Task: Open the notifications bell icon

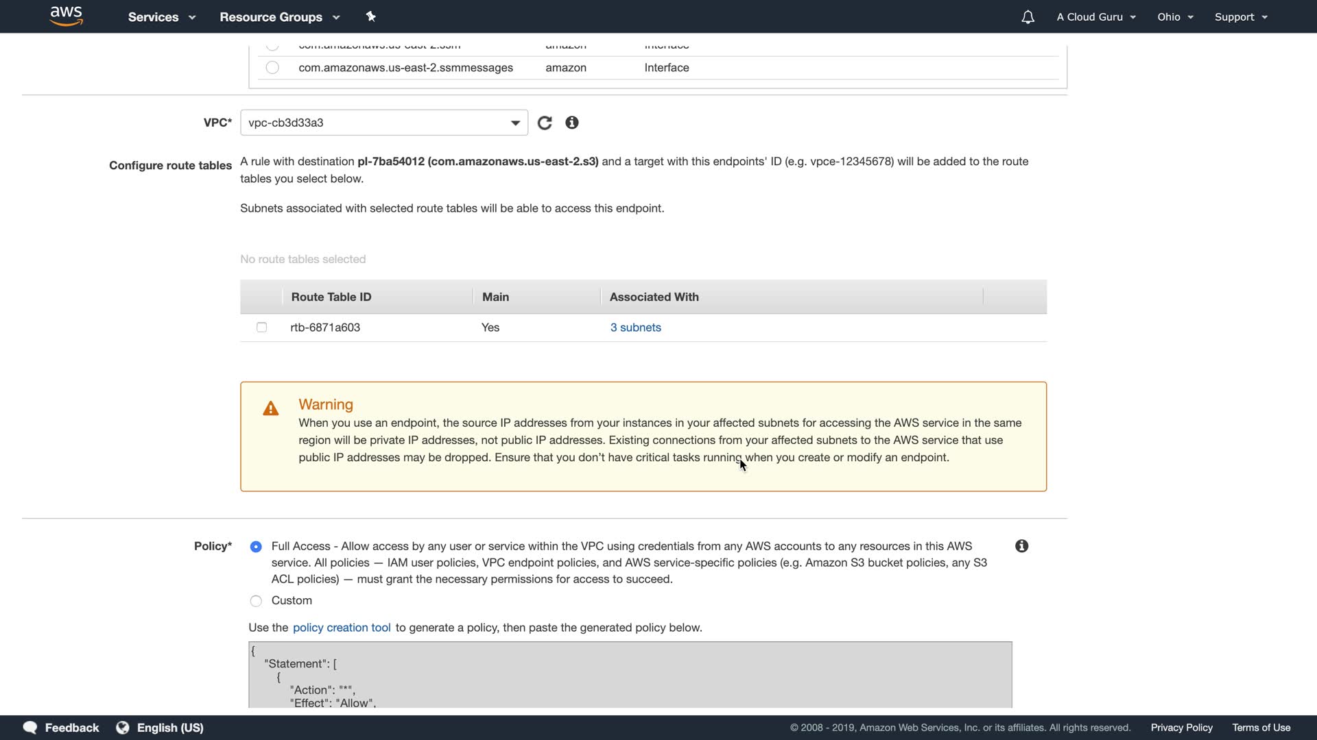Action: [1028, 17]
